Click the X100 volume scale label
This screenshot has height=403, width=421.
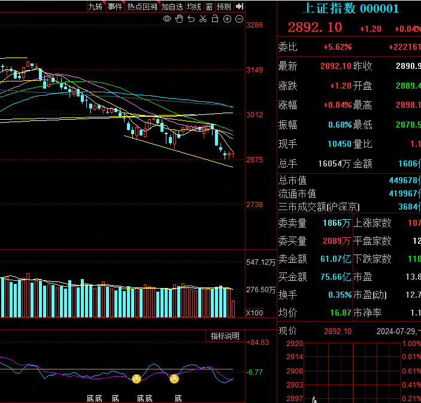tap(255, 313)
